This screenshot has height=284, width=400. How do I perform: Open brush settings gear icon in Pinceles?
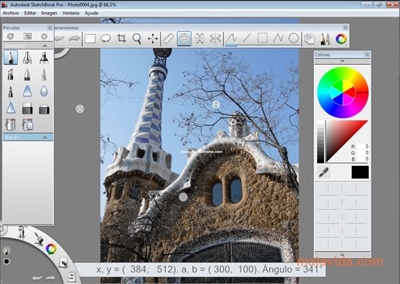44,36
